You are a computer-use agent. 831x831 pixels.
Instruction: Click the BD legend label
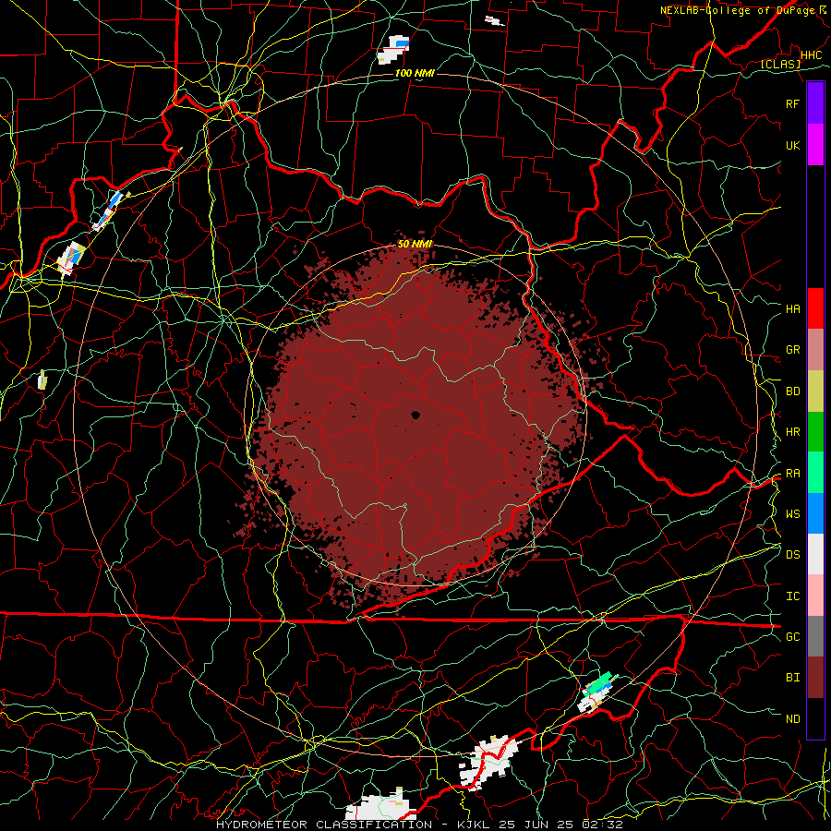click(x=793, y=391)
